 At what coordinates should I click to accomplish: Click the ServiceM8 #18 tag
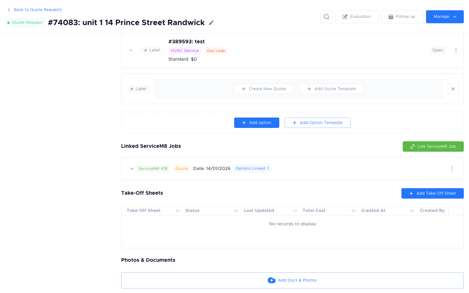tap(153, 169)
